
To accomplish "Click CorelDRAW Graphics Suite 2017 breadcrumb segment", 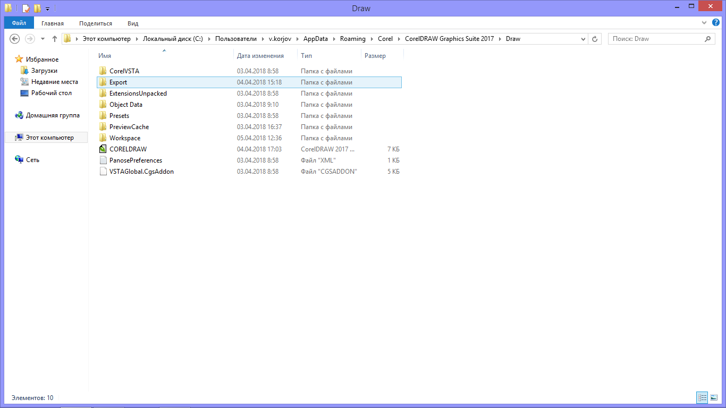I will pyautogui.click(x=450, y=39).
